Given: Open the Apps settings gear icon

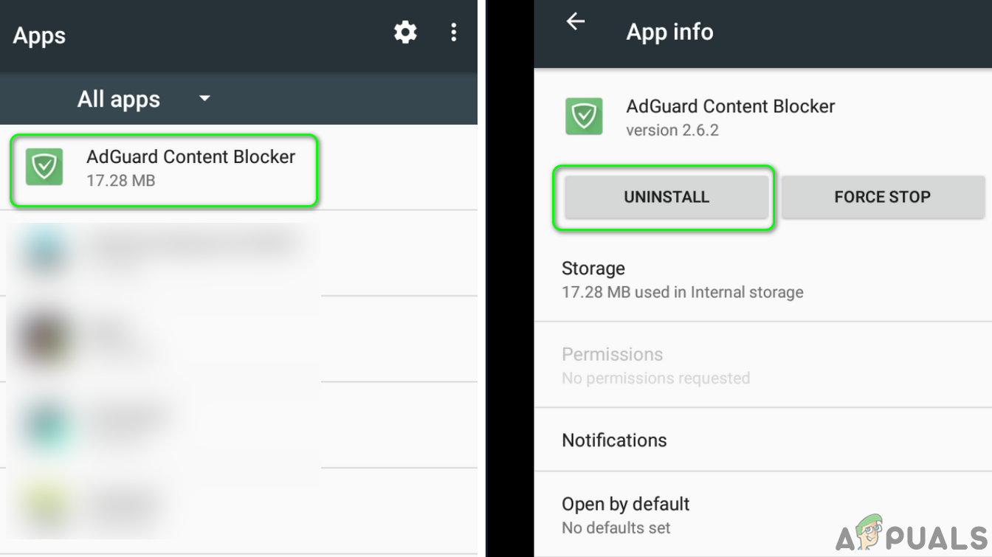Looking at the screenshot, I should click(405, 32).
